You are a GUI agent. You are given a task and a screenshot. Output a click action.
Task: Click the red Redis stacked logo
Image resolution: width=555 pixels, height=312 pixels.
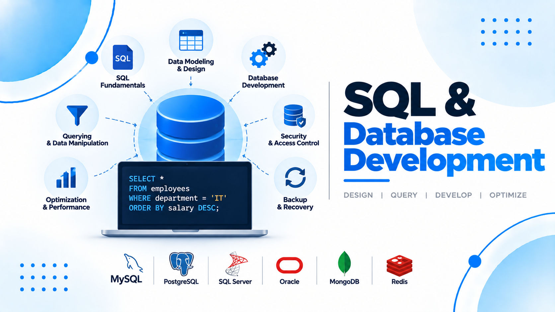399,266
